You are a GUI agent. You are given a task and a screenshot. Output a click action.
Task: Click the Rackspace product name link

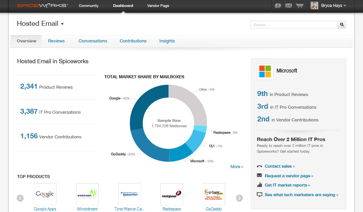[x=171, y=209]
